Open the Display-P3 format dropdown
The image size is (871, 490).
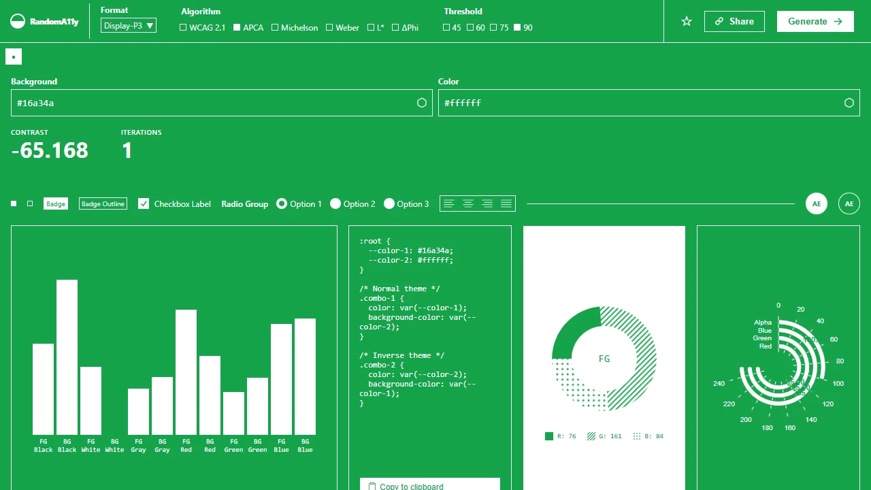tap(128, 25)
